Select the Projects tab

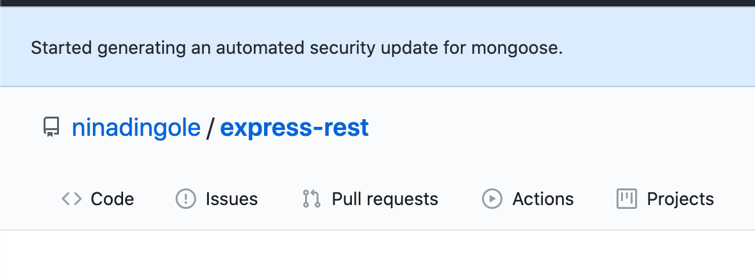point(680,199)
